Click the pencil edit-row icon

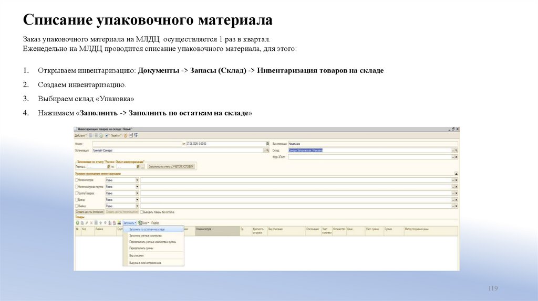87,223
